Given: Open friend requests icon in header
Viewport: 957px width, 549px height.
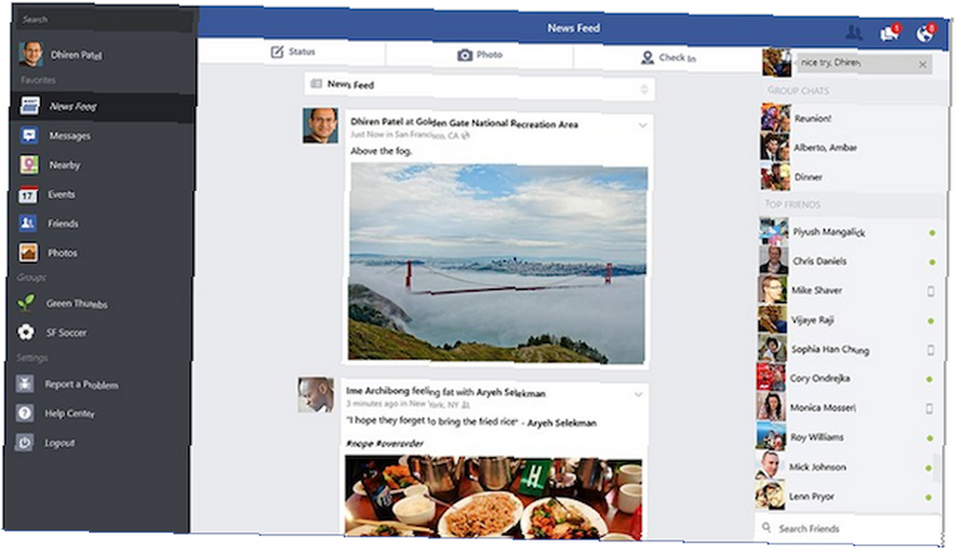Looking at the screenshot, I should 854,33.
